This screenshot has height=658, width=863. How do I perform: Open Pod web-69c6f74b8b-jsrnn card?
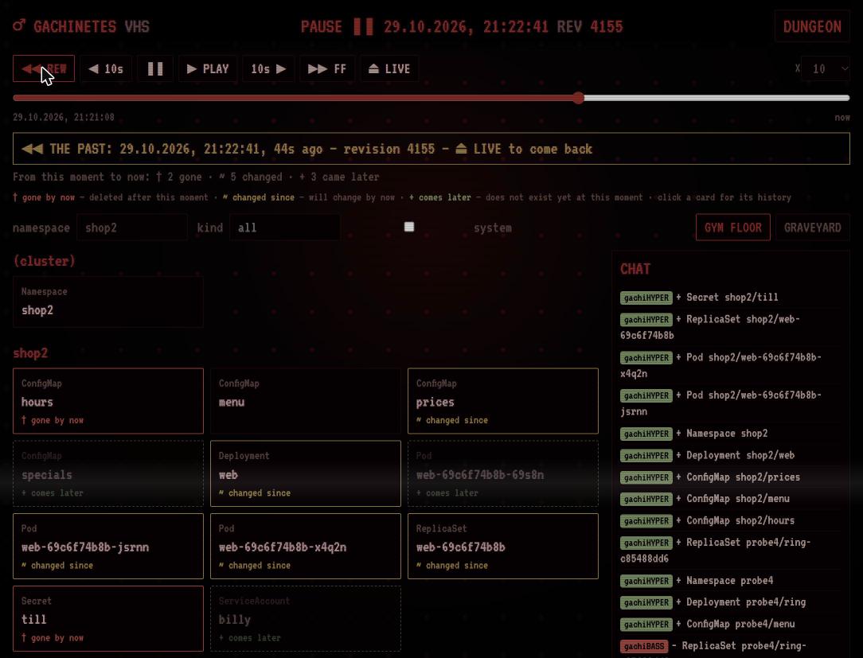coord(108,547)
